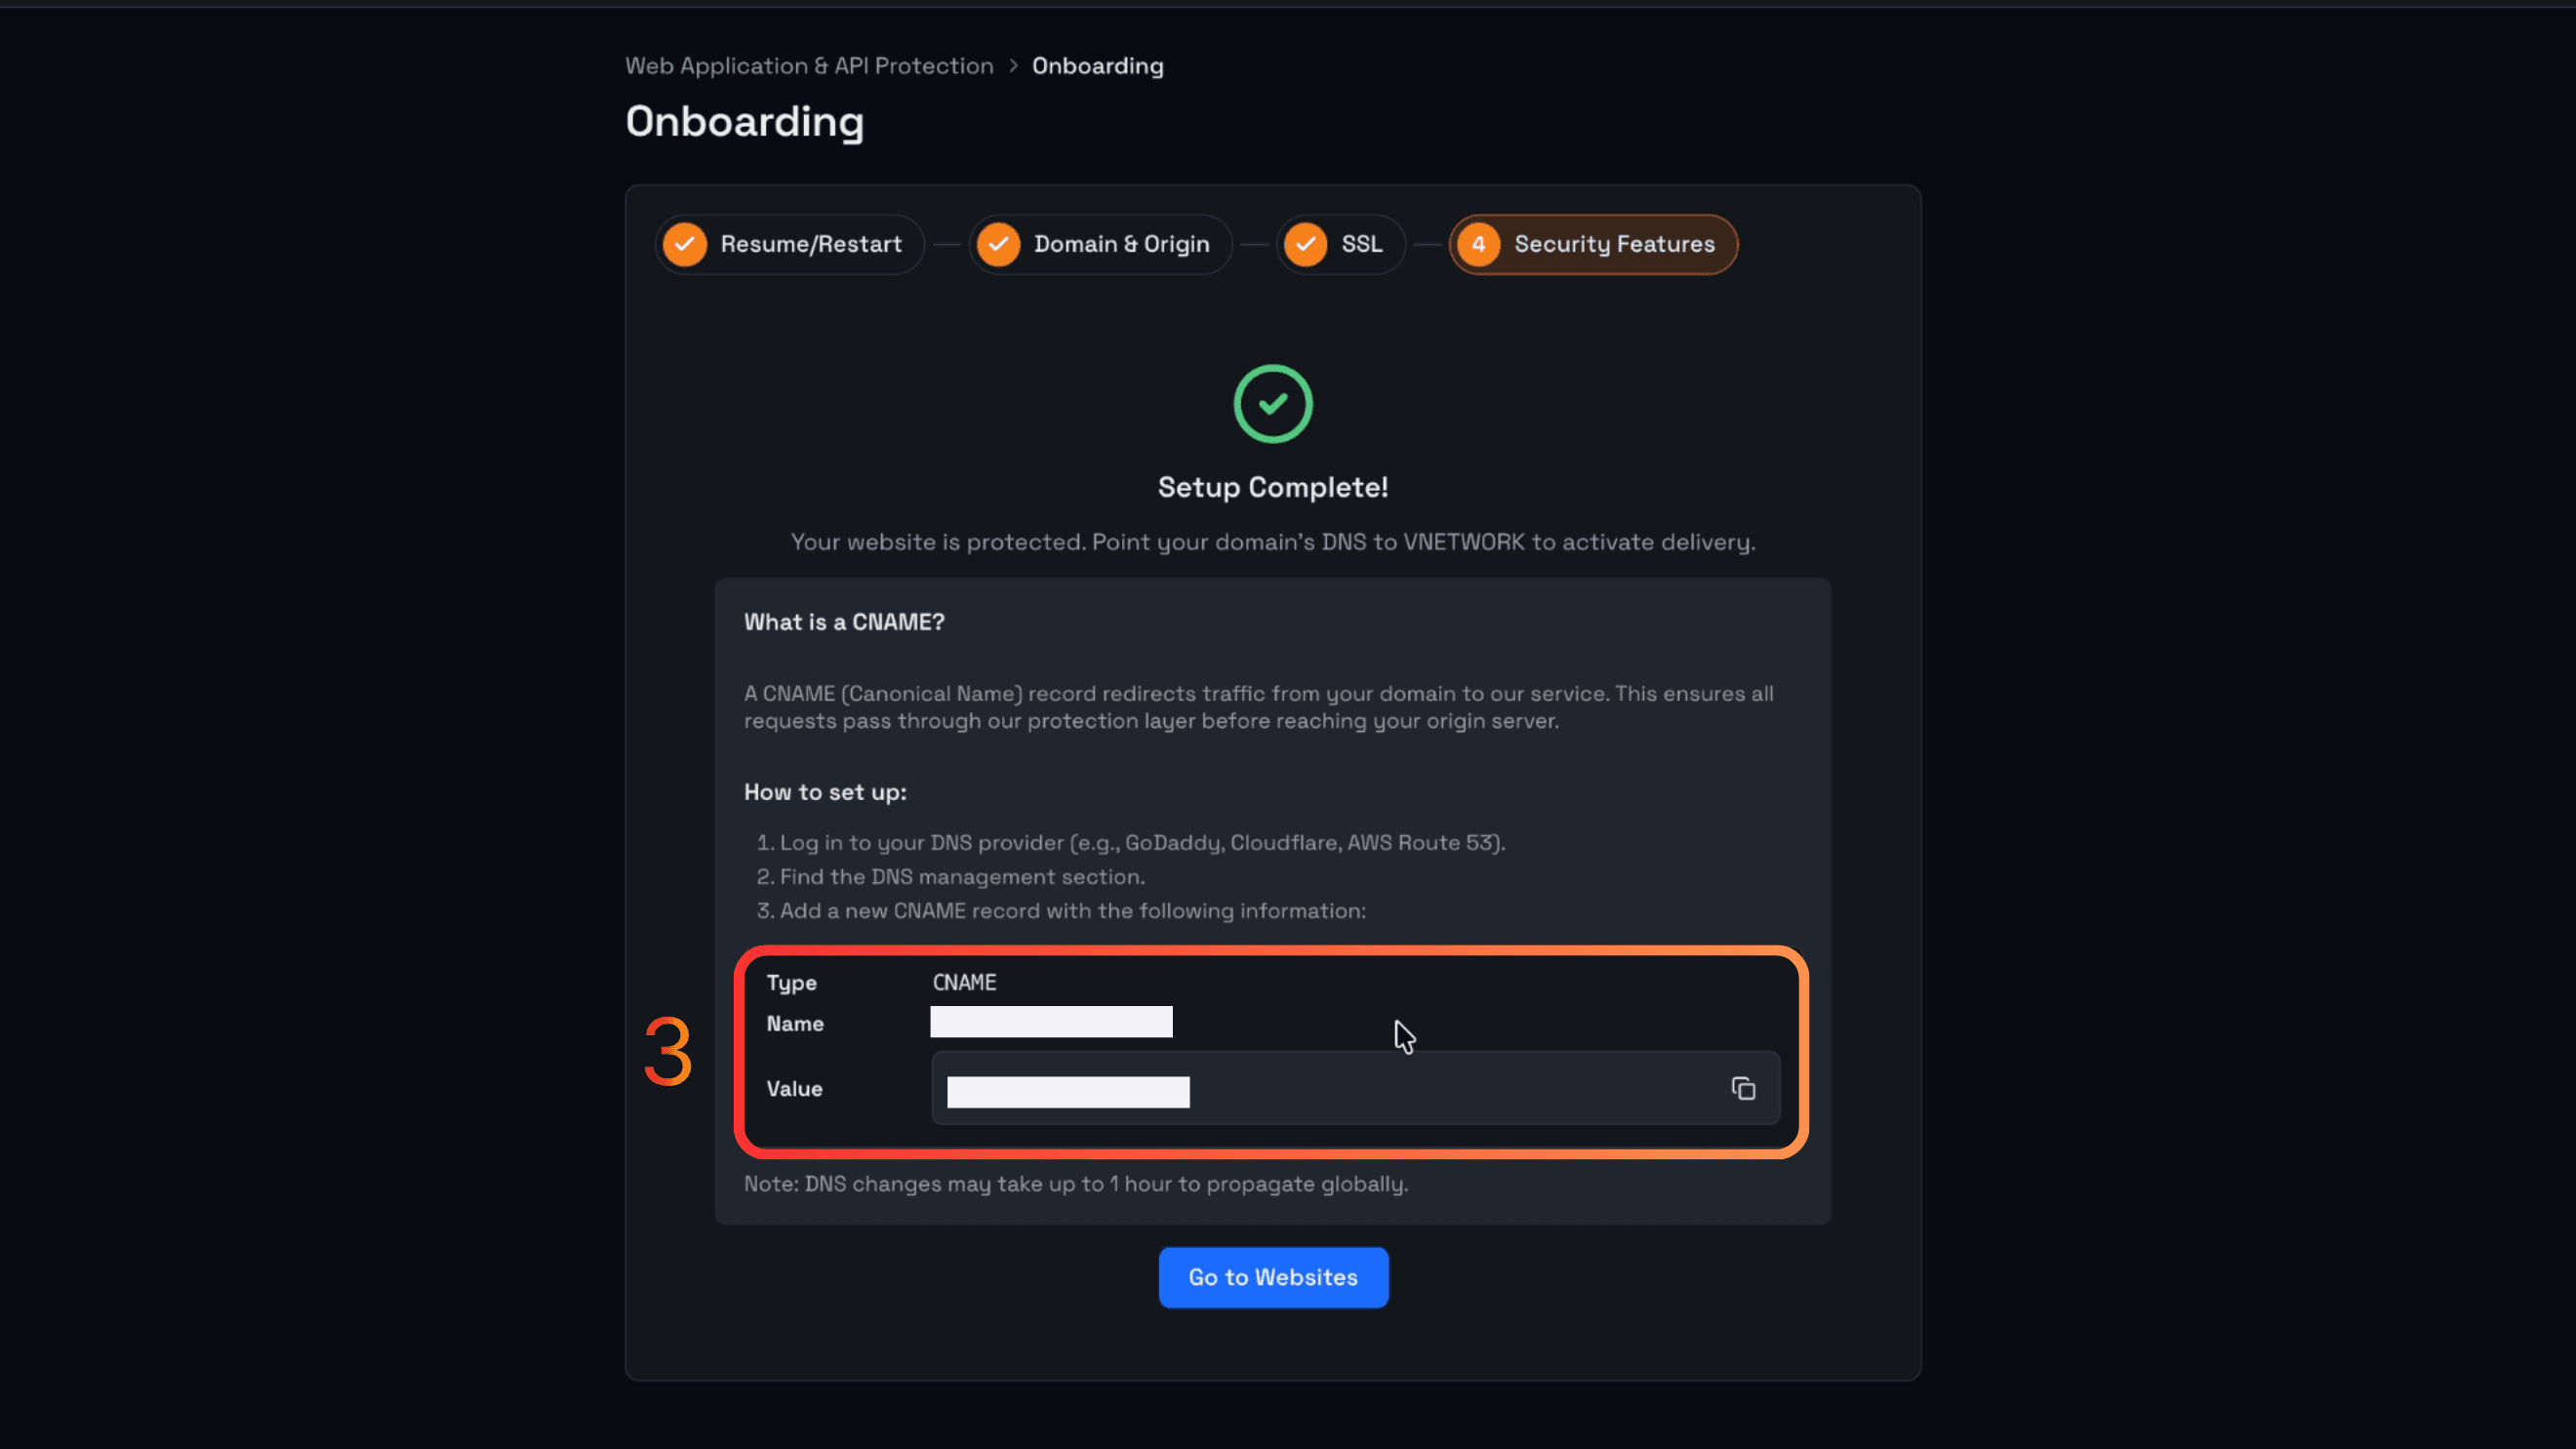Click the SSL step checkmark icon
Screen dimensions: 2576x1449
pyautogui.click(x=1305, y=244)
